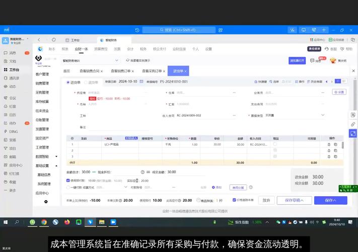This screenshot has height=252, width=358.
Task: Select 通讯录 in the left sidebar
Action: (12, 78)
